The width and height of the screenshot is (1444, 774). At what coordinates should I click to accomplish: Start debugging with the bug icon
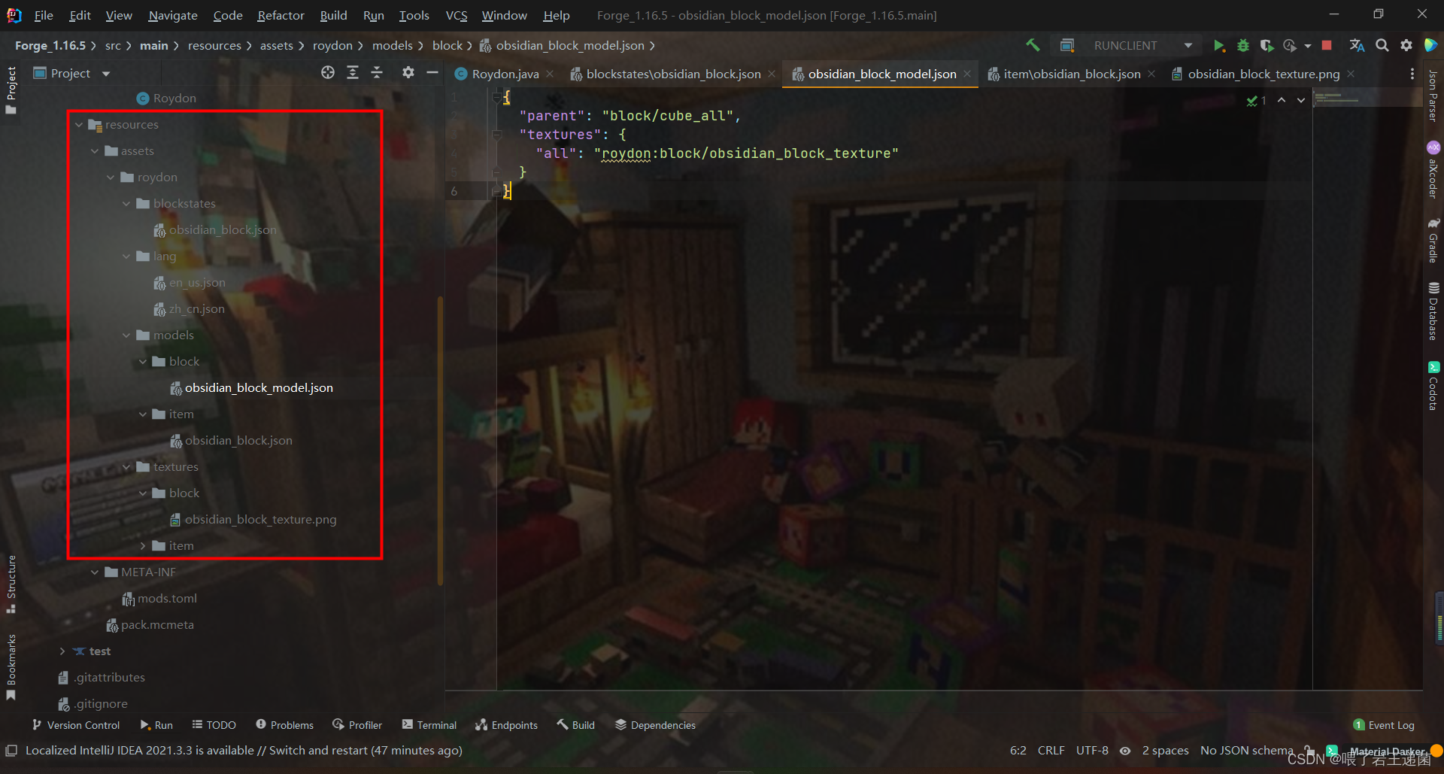[1243, 45]
